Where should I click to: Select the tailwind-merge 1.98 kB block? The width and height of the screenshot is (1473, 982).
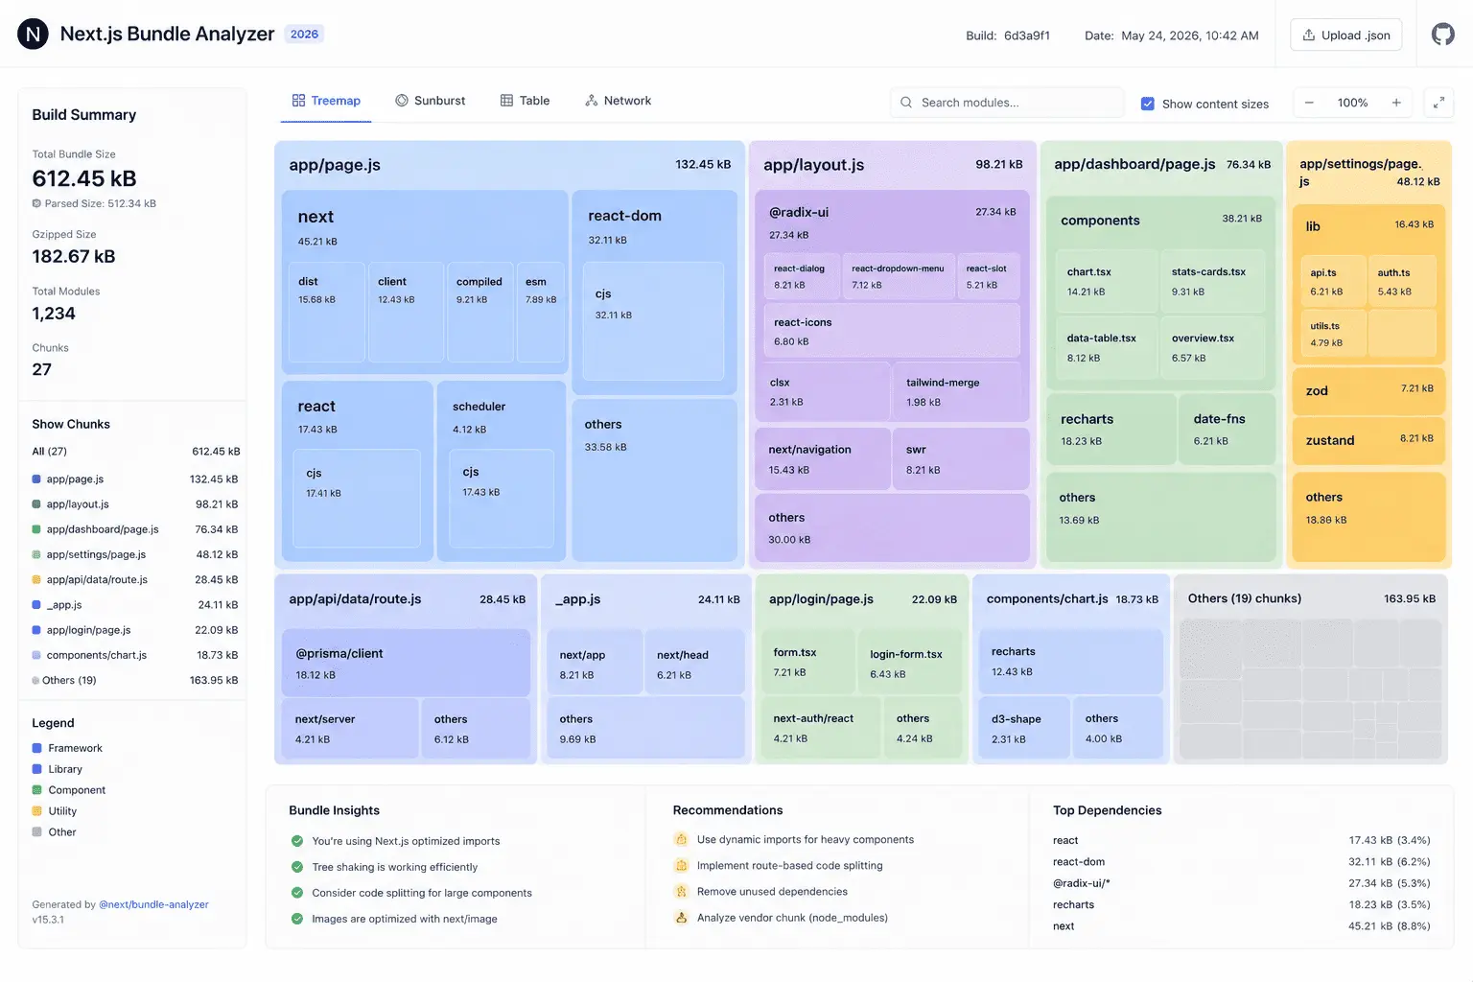coord(960,391)
